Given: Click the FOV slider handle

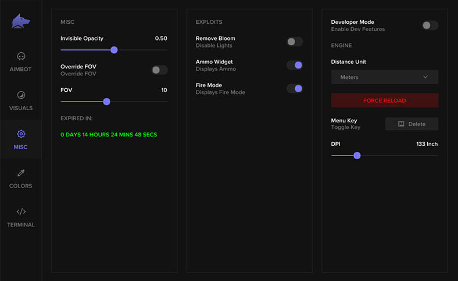Looking at the screenshot, I should pyautogui.click(x=106, y=102).
